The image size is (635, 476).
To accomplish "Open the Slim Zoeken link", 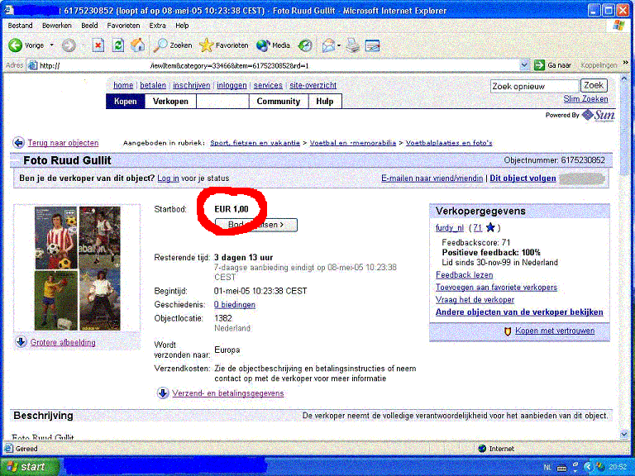I will pyautogui.click(x=585, y=99).
